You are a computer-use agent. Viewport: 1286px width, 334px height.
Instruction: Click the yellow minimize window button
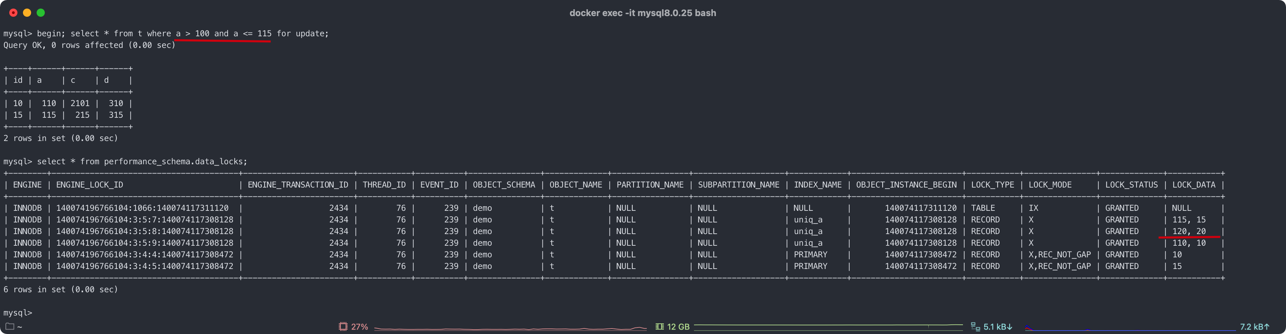[x=27, y=12]
